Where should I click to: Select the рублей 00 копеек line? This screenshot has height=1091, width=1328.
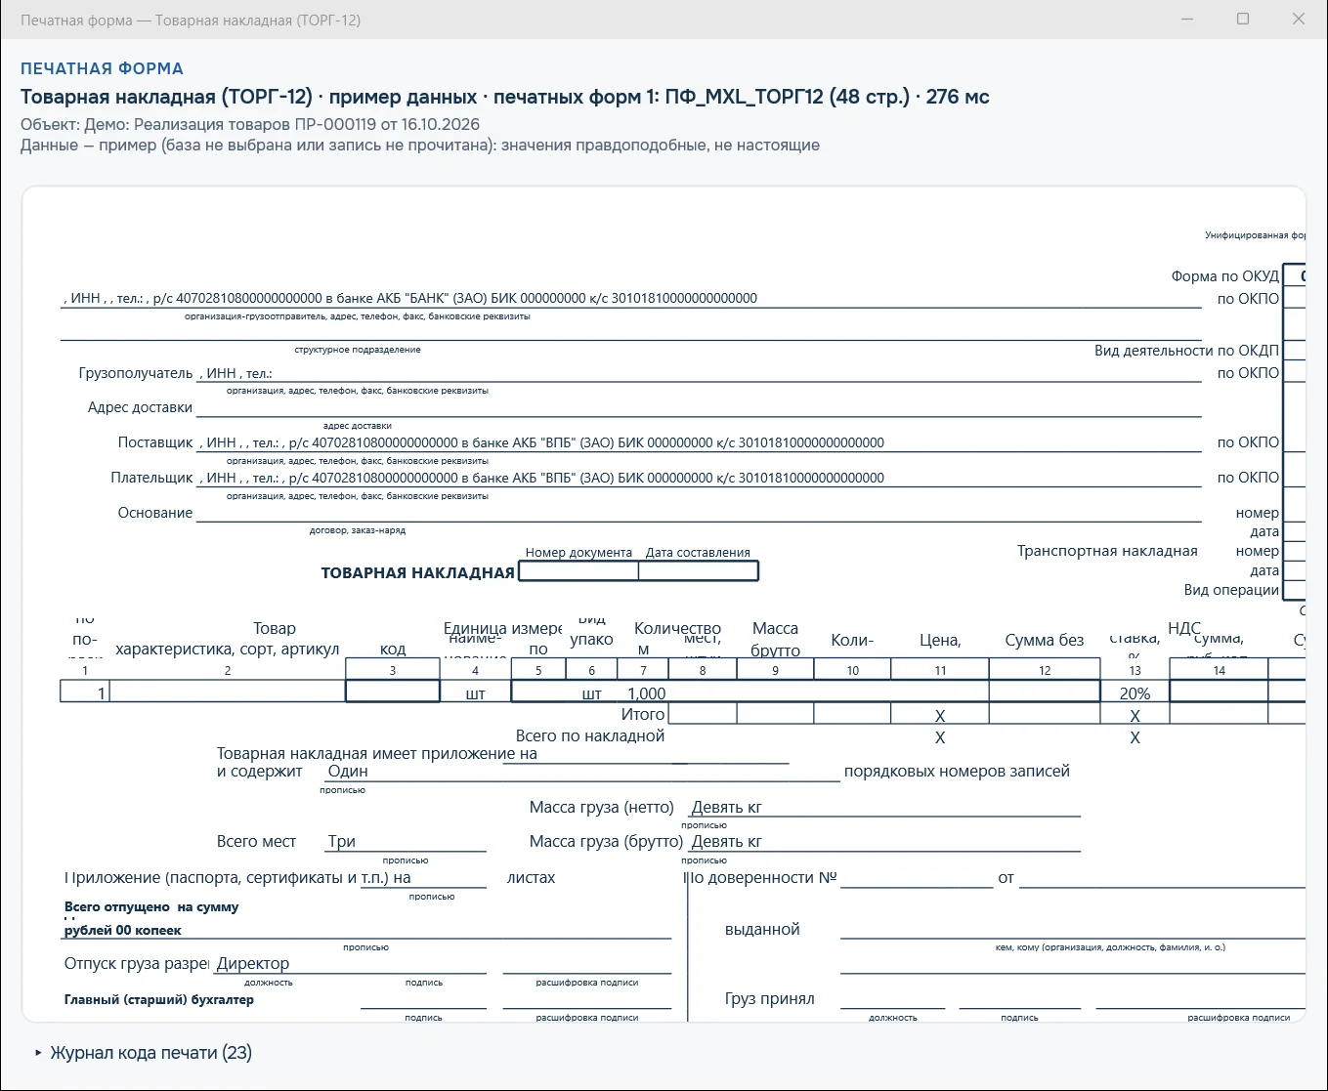click(123, 931)
